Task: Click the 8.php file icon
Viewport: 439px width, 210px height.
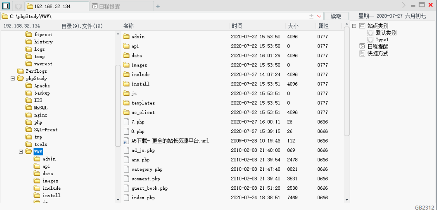Action: tap(126, 131)
